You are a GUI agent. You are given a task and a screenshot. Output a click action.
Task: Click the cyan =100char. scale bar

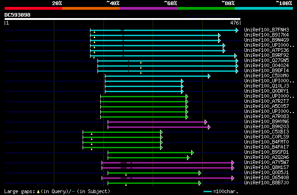click(x=207, y=192)
